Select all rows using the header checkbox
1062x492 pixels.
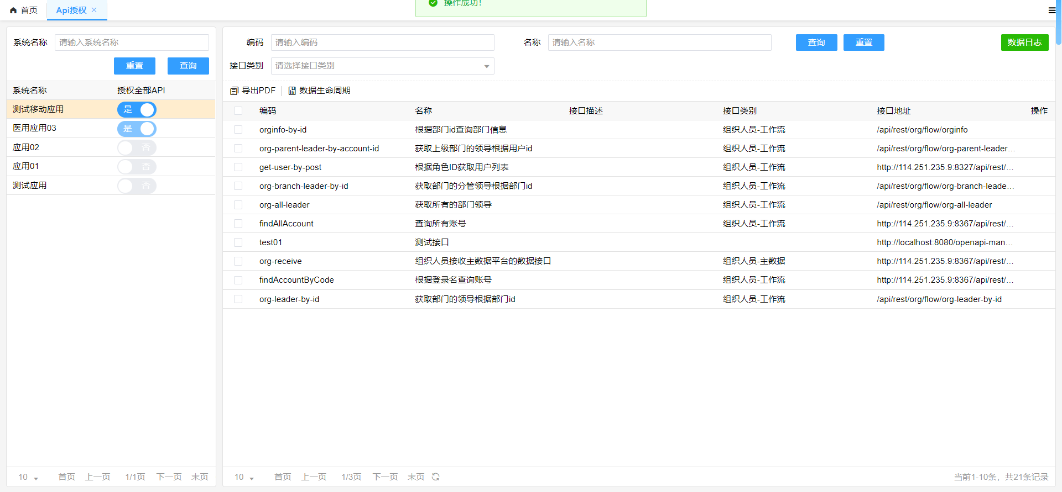click(x=238, y=111)
